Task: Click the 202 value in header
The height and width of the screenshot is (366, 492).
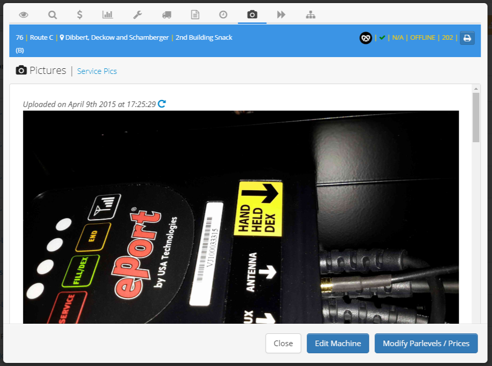Action: coord(448,38)
